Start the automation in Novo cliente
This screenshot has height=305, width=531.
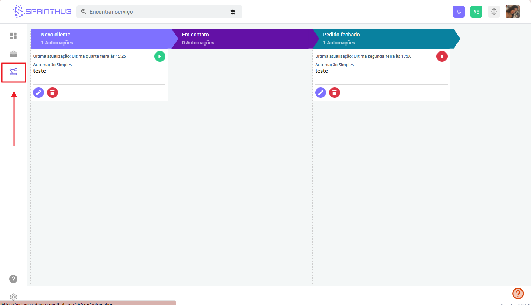click(160, 56)
